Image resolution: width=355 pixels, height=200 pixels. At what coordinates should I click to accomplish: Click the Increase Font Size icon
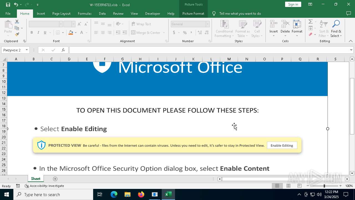point(80,24)
